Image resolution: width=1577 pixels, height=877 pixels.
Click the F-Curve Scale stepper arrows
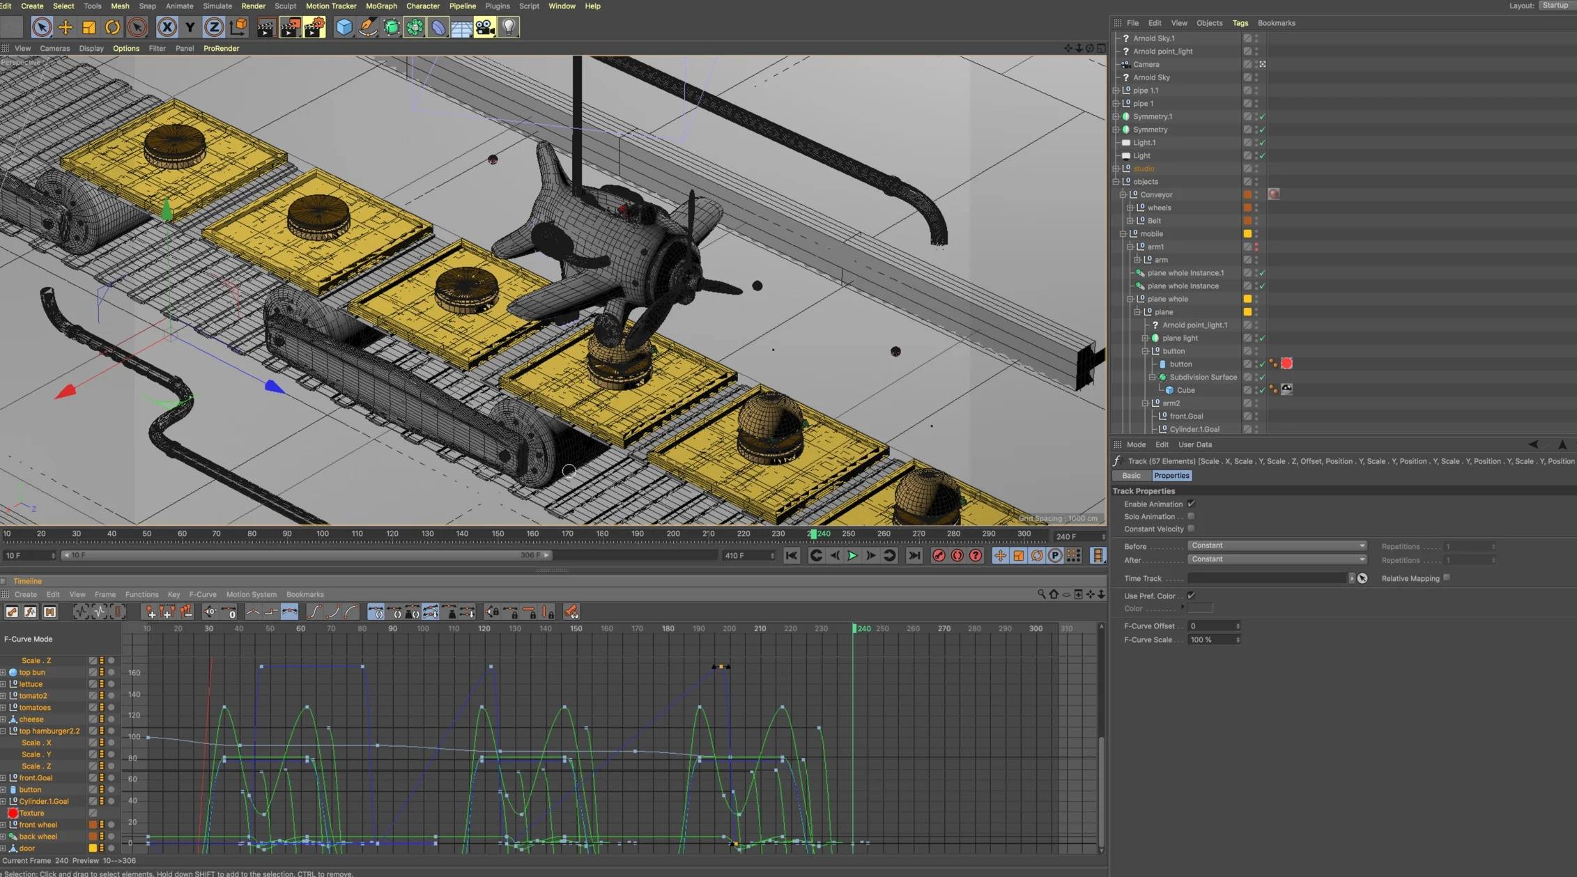[1238, 640]
